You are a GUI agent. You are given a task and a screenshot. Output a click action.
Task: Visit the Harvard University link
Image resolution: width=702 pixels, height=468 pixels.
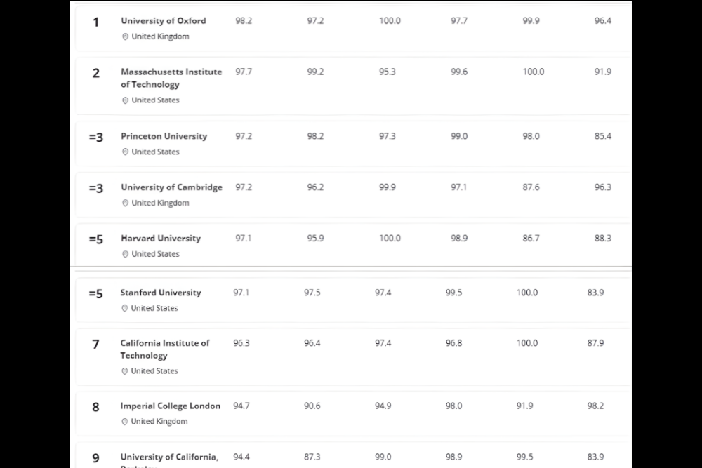(161, 239)
